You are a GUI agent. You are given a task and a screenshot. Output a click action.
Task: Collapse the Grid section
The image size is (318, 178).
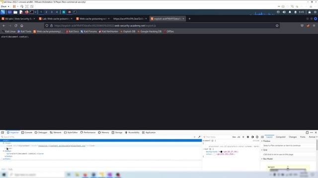pos(262,150)
